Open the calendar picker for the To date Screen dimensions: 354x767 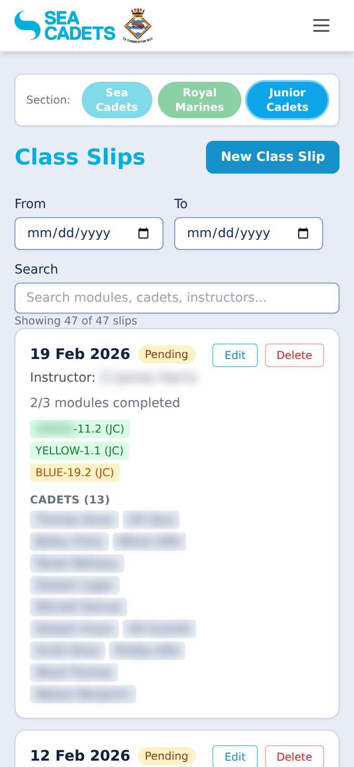point(303,234)
